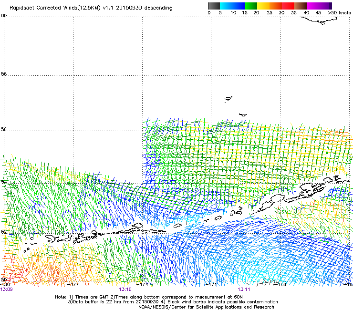Click the orange 25–30 knots color bar segment
353x310 pixels.
click(276, 6)
